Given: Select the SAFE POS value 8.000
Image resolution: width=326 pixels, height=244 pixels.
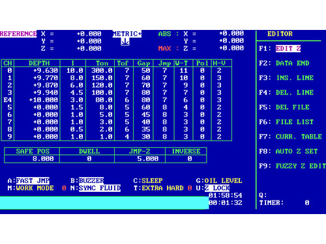Looking at the screenshot, I should [x=43, y=159].
